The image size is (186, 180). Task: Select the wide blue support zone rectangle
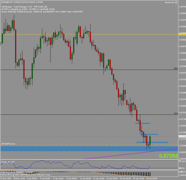click(89, 149)
